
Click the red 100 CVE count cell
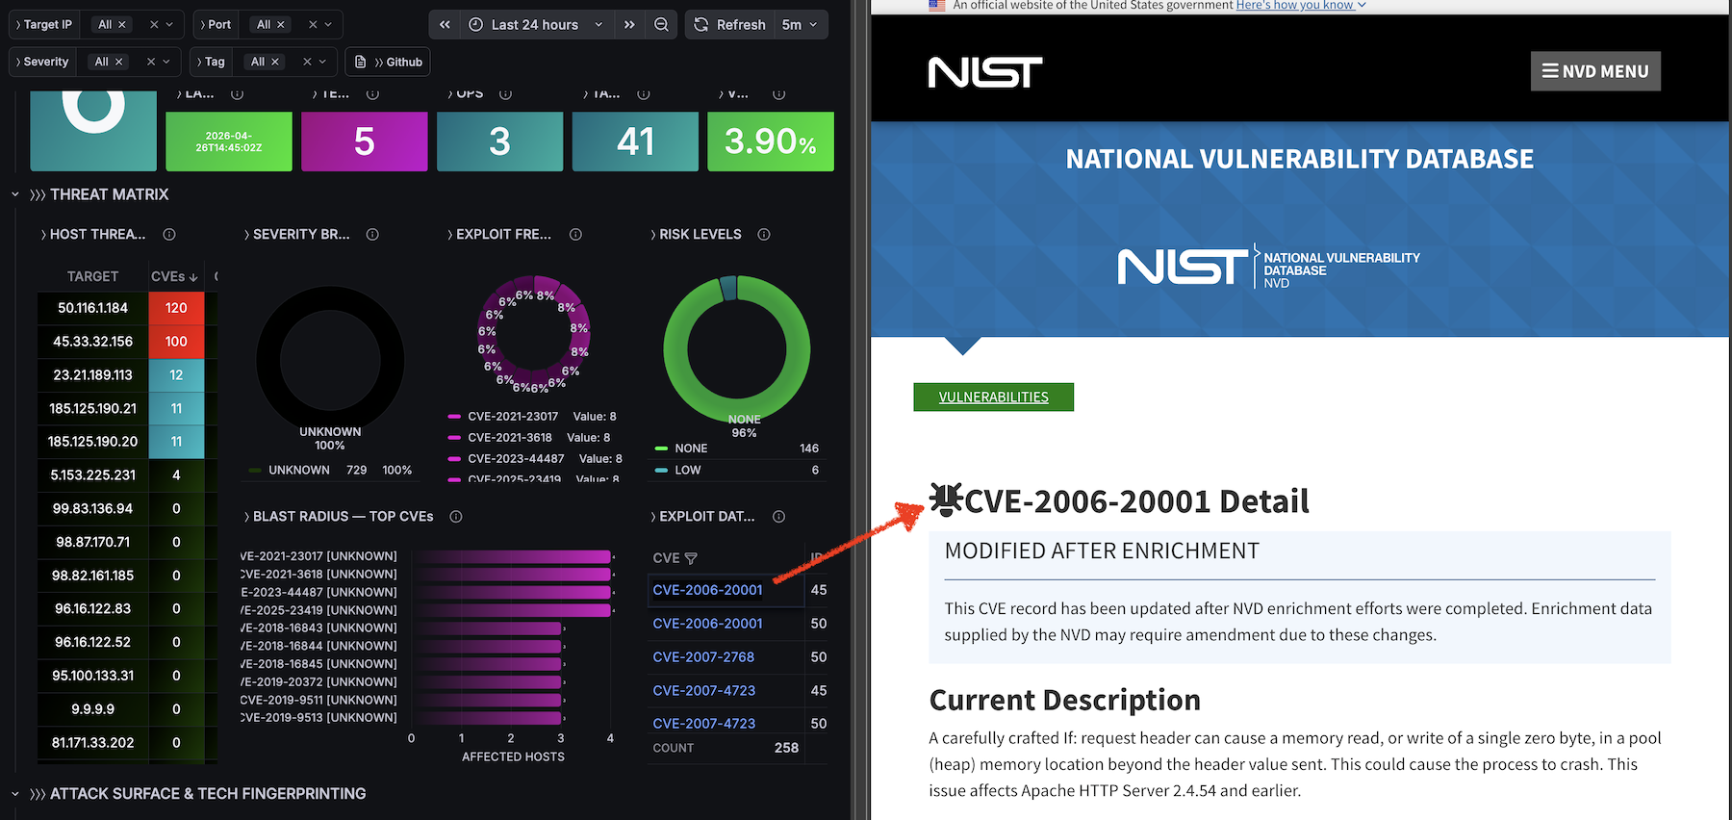[x=176, y=342]
